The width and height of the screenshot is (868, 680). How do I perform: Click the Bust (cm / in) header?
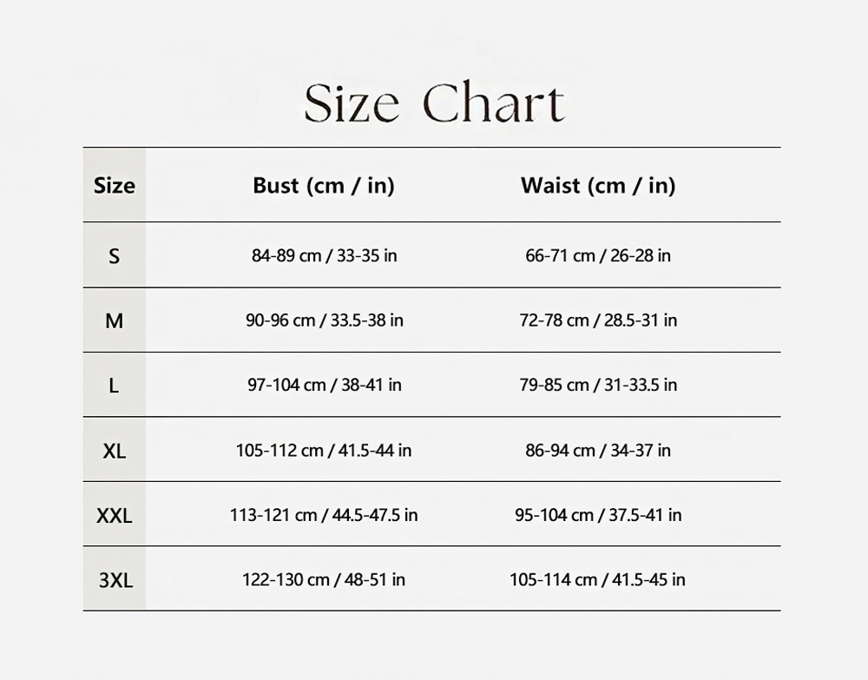tap(324, 185)
